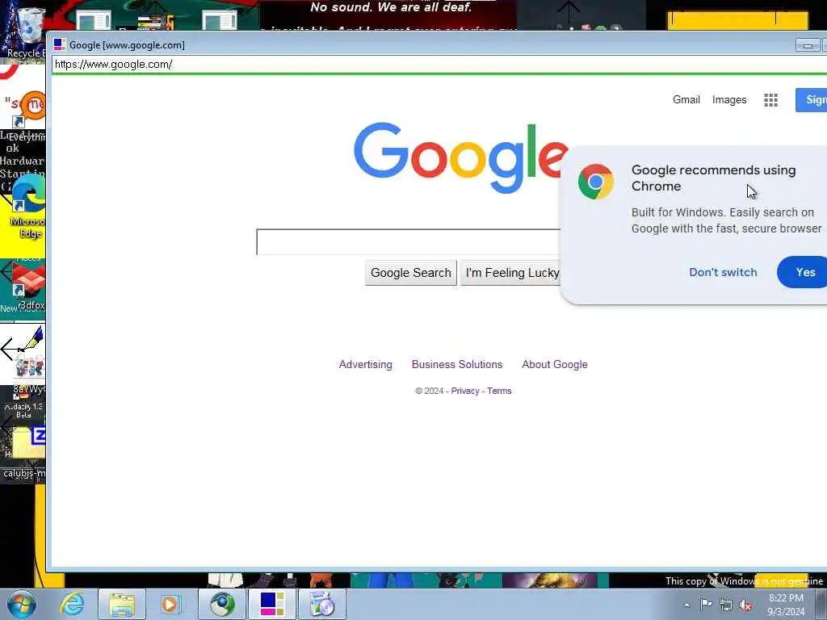The height and width of the screenshot is (620, 827).
Task: Open the Start menu orb
Action: click(x=22, y=604)
